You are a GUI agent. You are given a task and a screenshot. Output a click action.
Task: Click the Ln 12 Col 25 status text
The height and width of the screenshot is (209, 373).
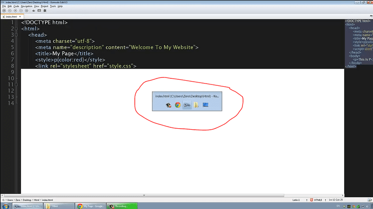click(x=336, y=200)
